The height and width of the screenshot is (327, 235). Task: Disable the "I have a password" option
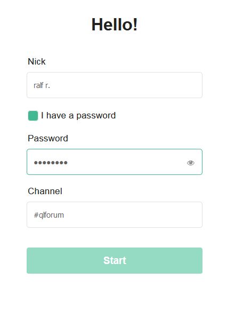pyautogui.click(x=33, y=116)
